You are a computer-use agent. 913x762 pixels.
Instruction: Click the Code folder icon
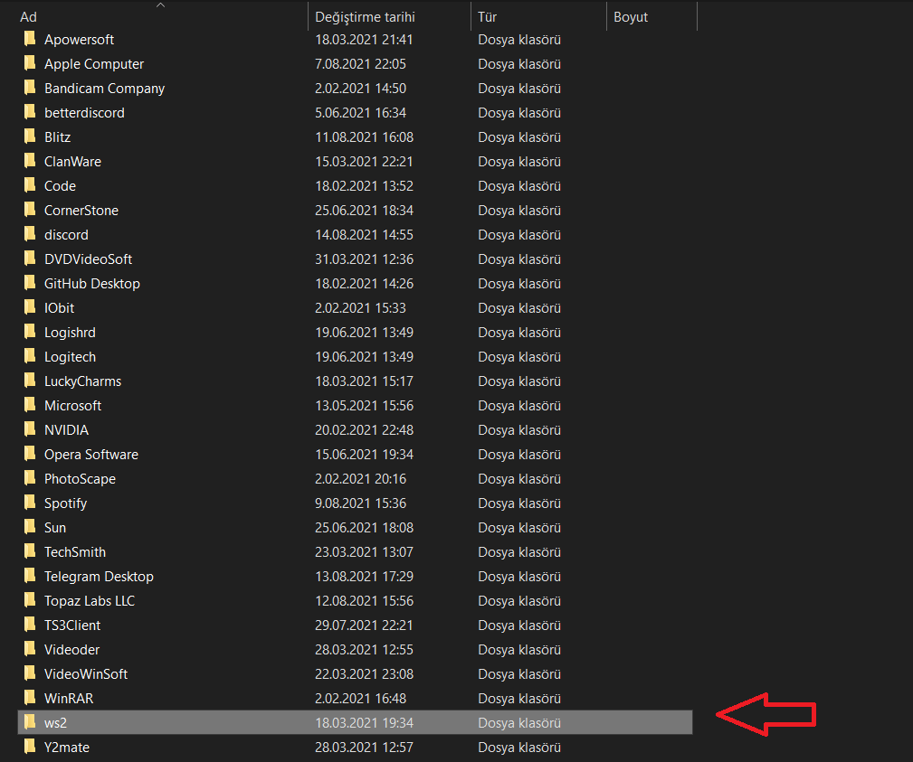pos(30,185)
